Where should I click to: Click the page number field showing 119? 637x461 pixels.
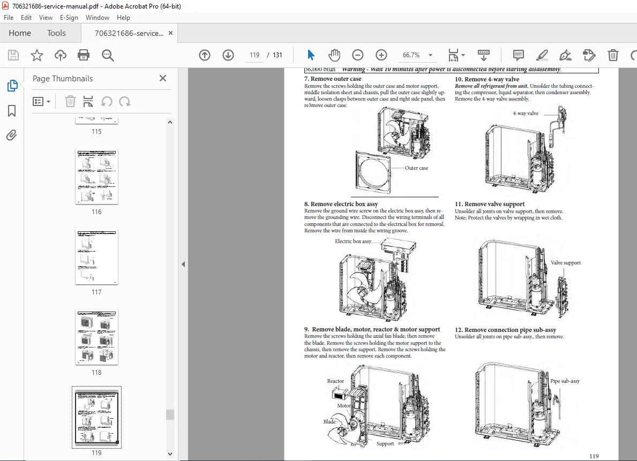click(254, 55)
